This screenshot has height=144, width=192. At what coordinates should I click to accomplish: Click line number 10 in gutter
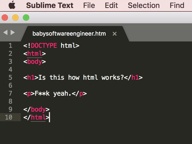tap(9, 117)
